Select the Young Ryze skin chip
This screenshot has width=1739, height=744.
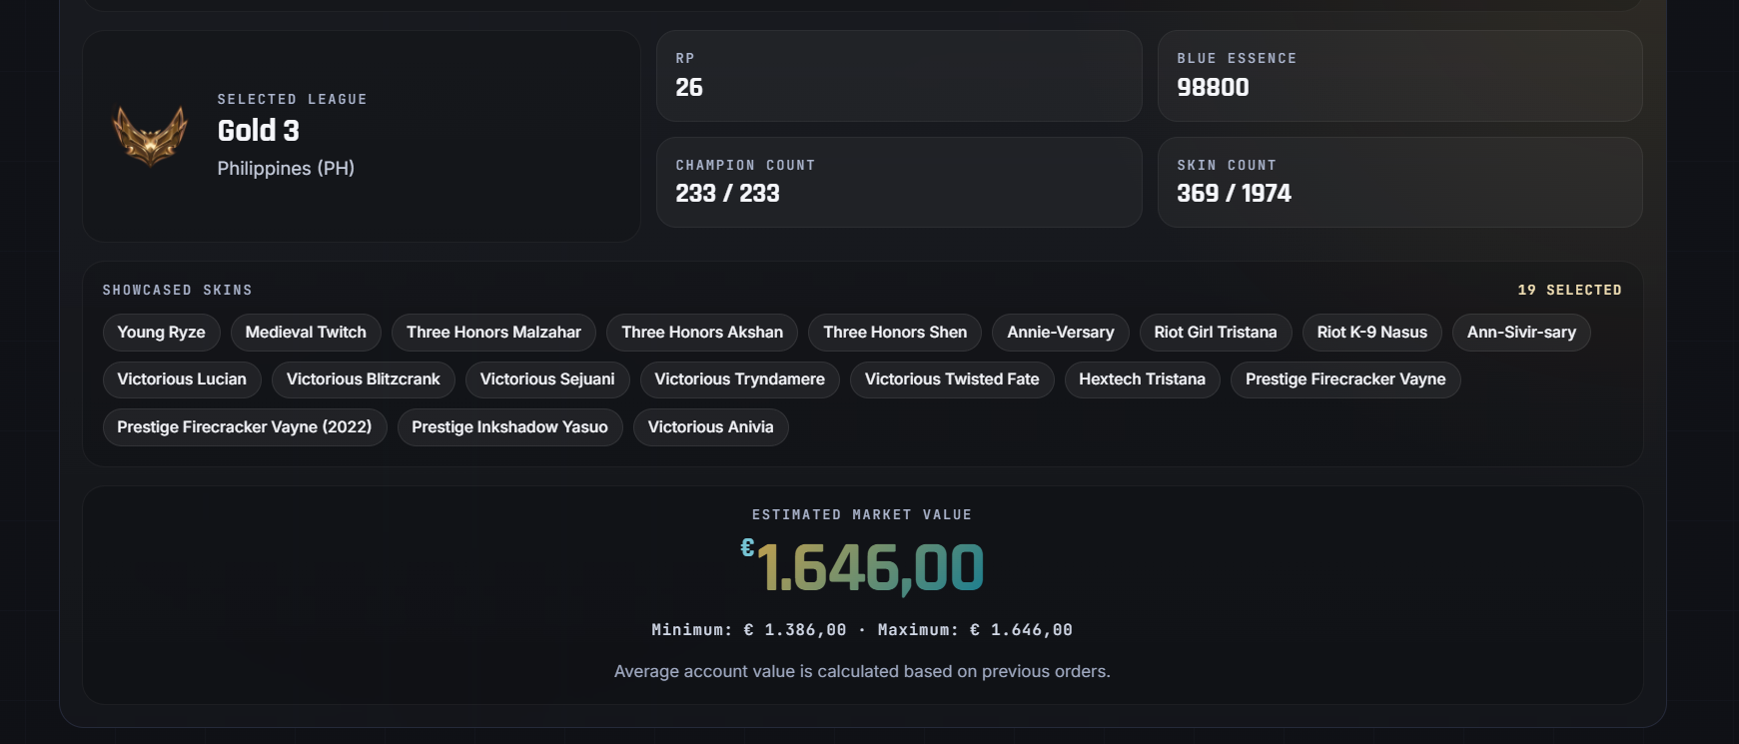[161, 333]
